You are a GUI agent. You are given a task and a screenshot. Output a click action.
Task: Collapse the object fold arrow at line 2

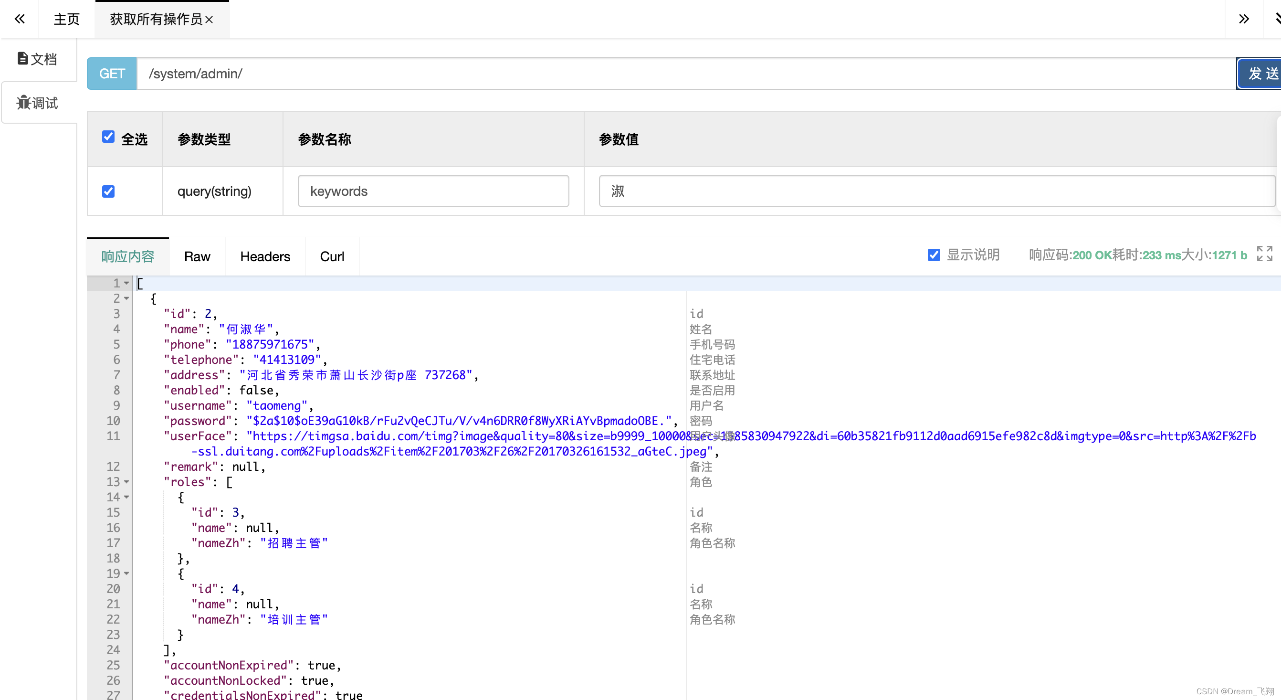(127, 298)
